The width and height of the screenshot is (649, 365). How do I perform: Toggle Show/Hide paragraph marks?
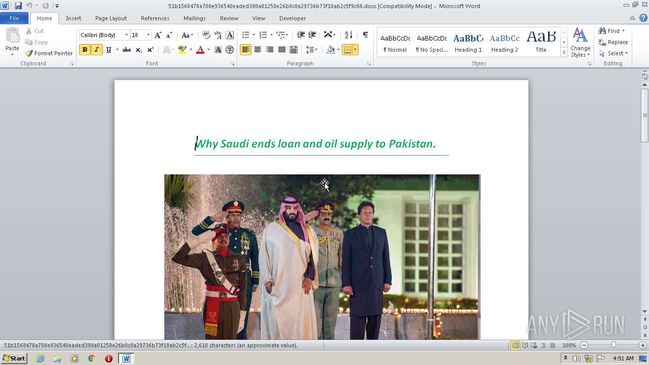[x=365, y=35]
